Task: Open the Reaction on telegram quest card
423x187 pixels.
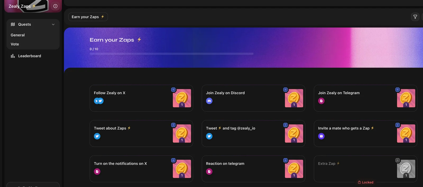Action: click(x=254, y=169)
